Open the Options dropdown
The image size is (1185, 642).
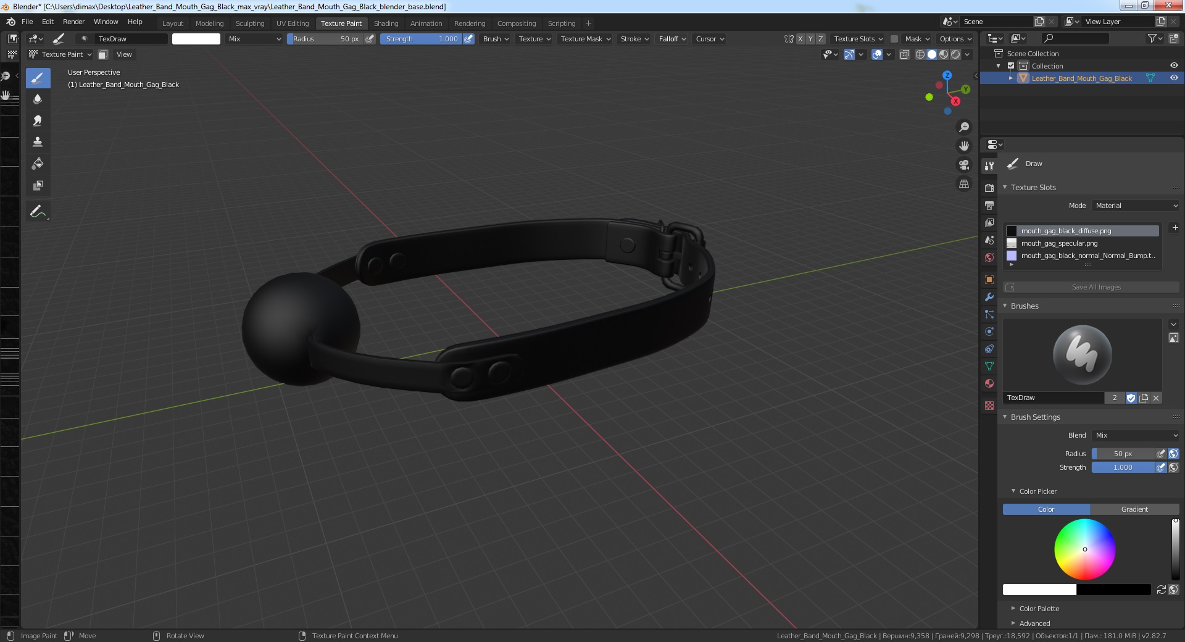pyautogui.click(x=955, y=39)
